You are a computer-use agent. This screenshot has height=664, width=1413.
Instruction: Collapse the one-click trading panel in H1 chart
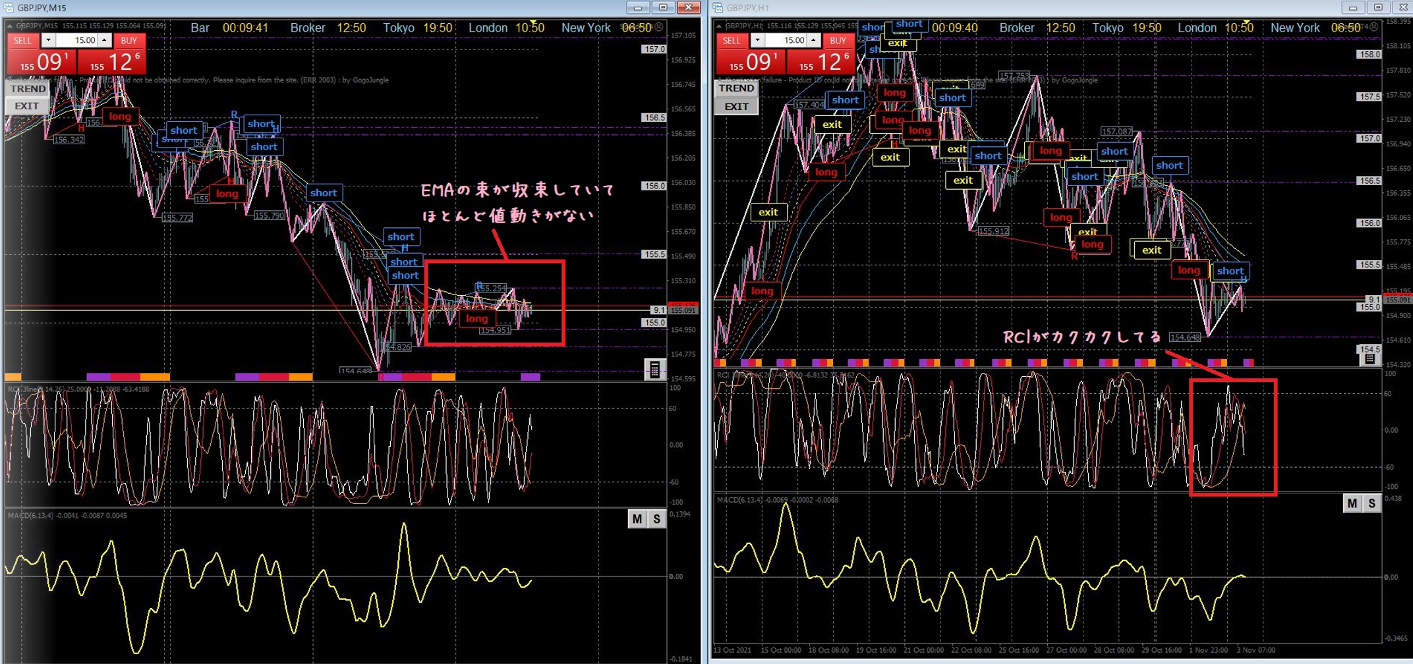(719, 26)
